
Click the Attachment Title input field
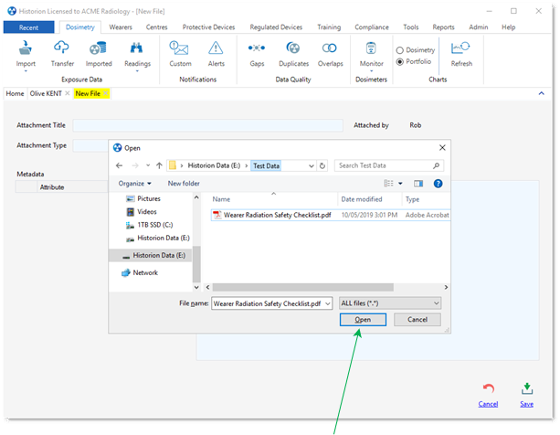208,125
